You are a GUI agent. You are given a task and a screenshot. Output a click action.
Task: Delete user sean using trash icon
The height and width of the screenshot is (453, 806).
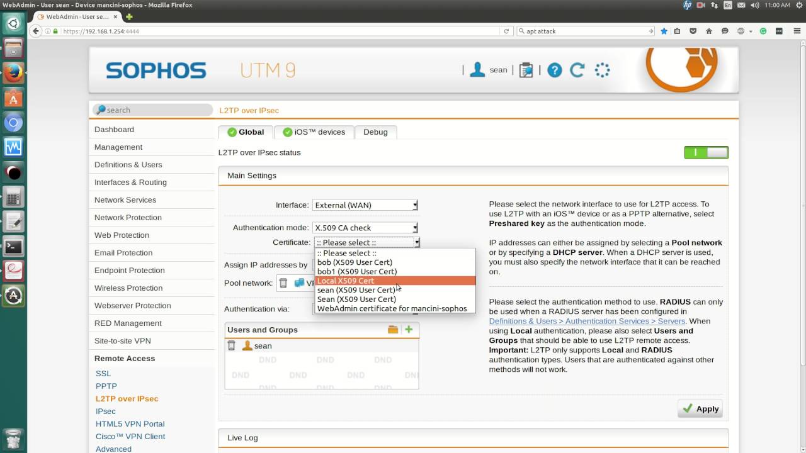[x=231, y=345]
